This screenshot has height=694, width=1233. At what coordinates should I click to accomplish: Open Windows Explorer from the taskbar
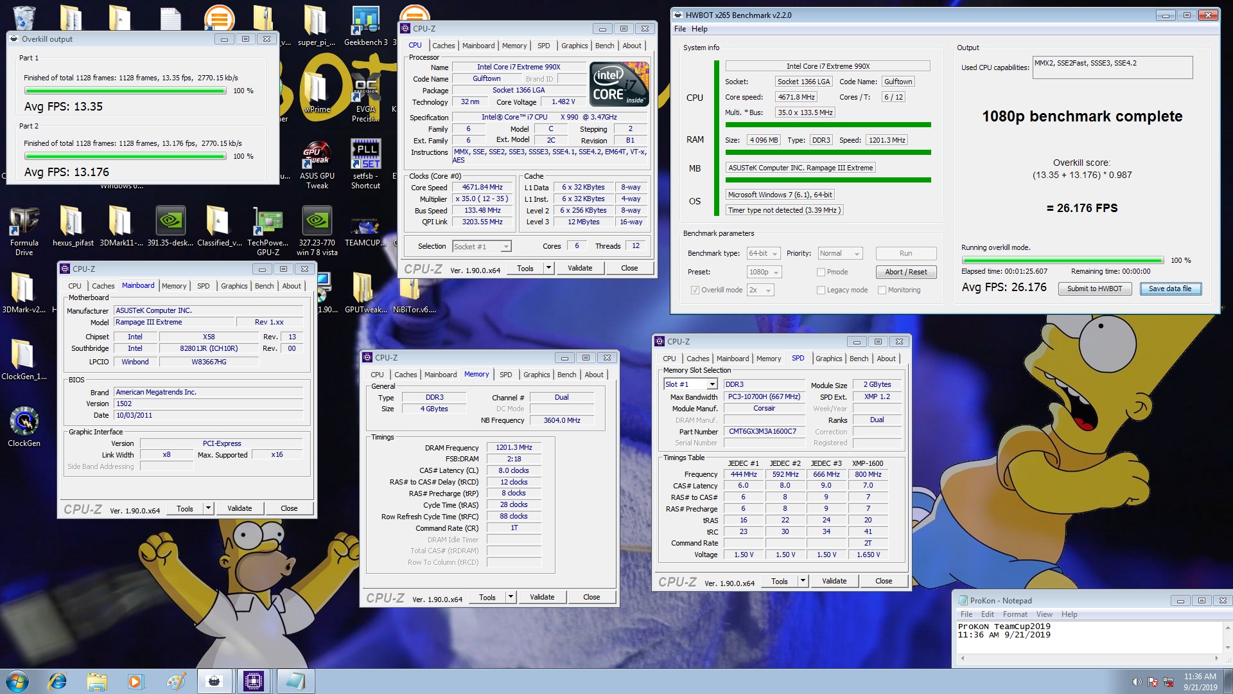[x=97, y=681]
